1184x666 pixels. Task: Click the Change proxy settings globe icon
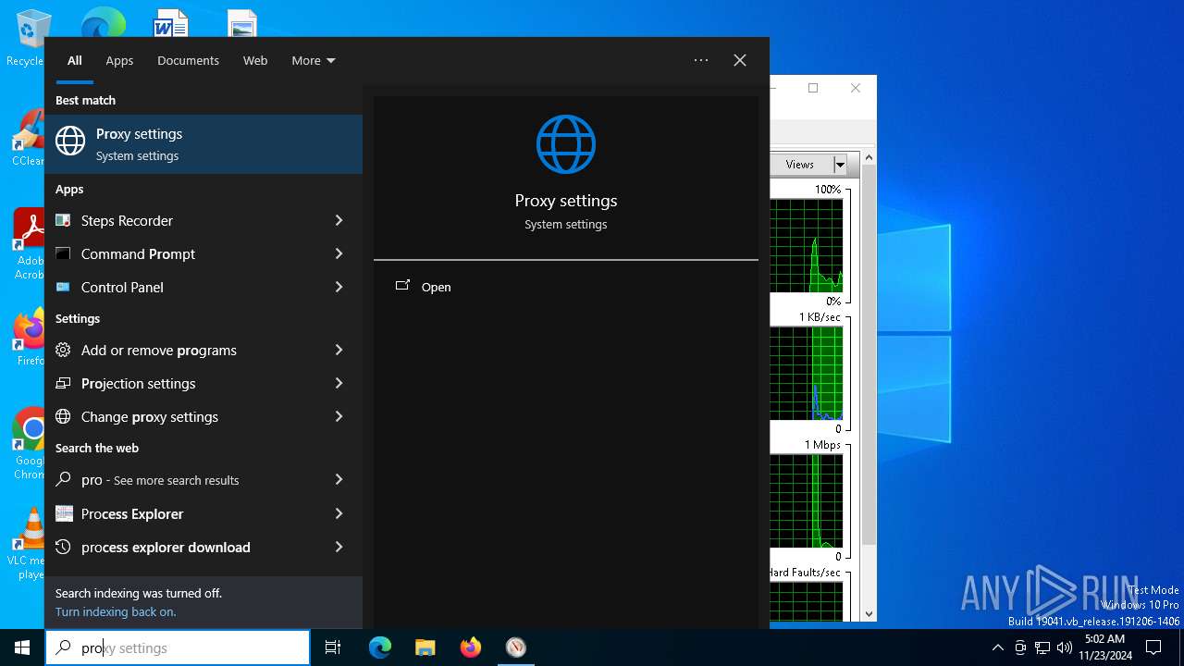pos(63,416)
